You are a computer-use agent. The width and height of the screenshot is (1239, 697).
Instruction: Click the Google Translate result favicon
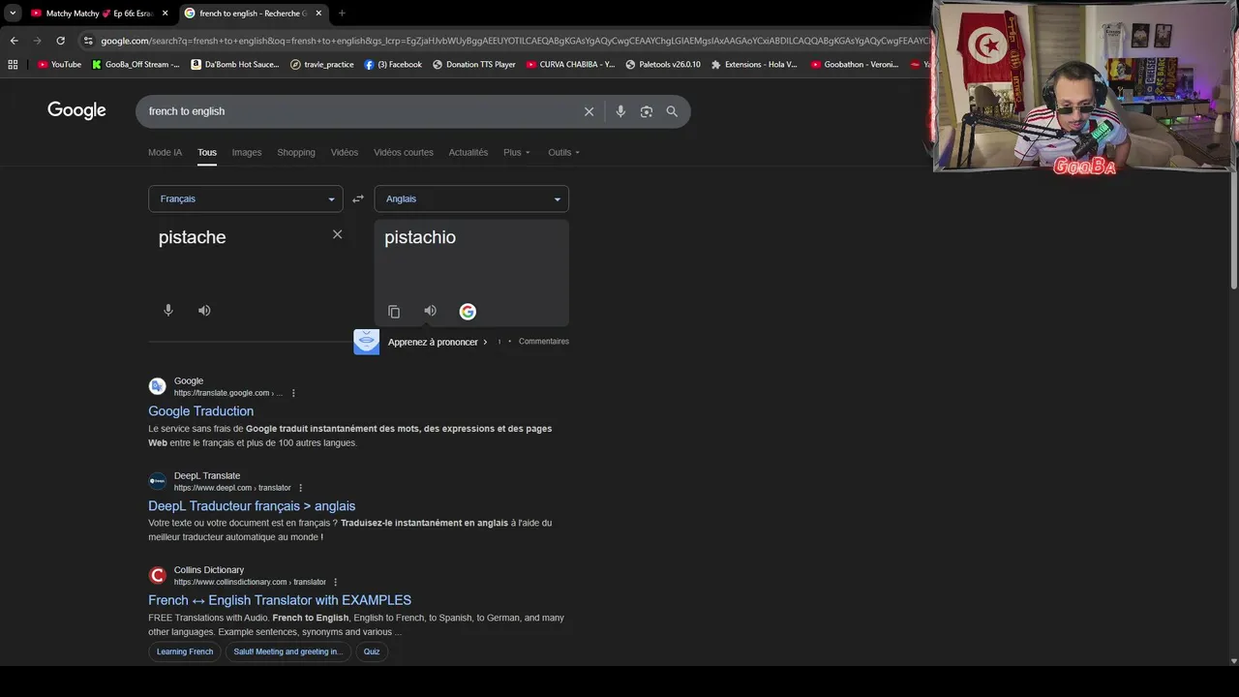coord(157,386)
